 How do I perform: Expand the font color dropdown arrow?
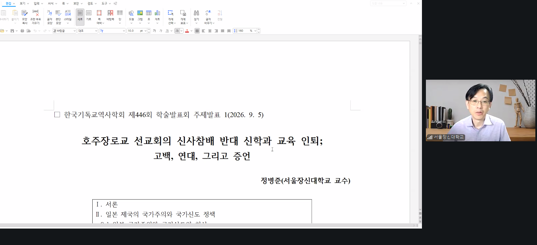(192, 31)
